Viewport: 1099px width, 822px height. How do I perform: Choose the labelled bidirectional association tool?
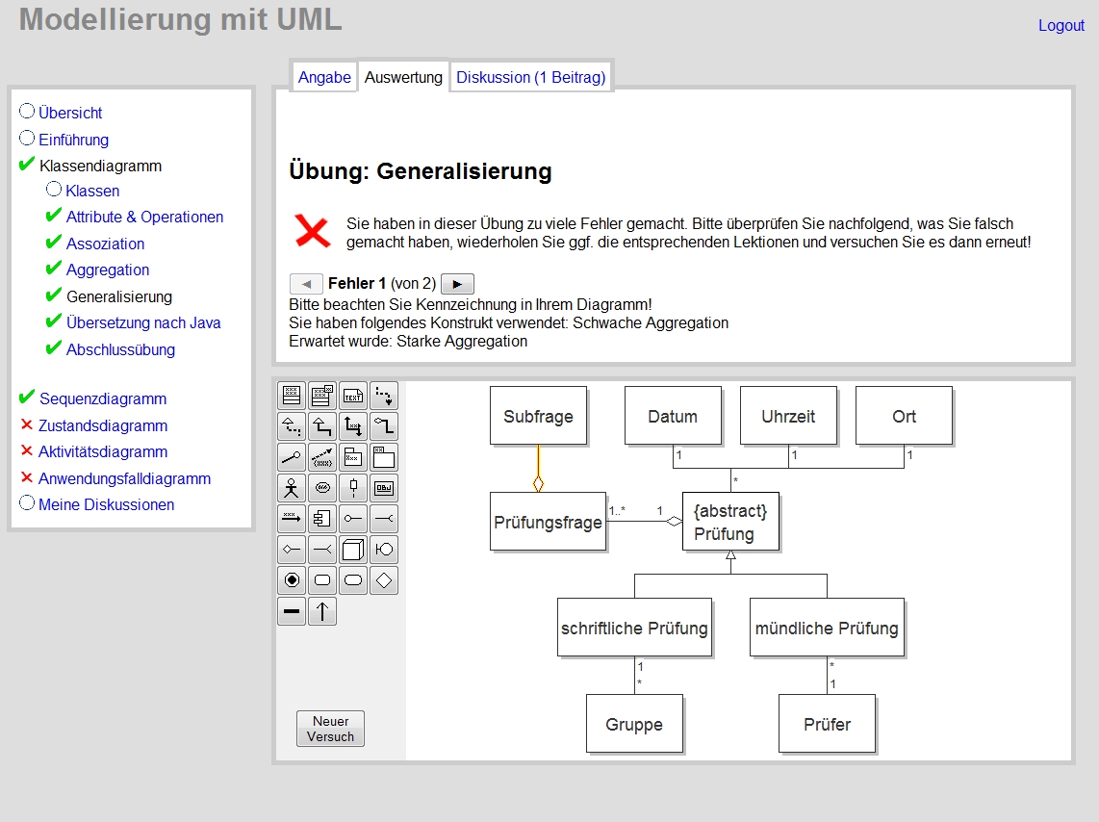point(353,426)
